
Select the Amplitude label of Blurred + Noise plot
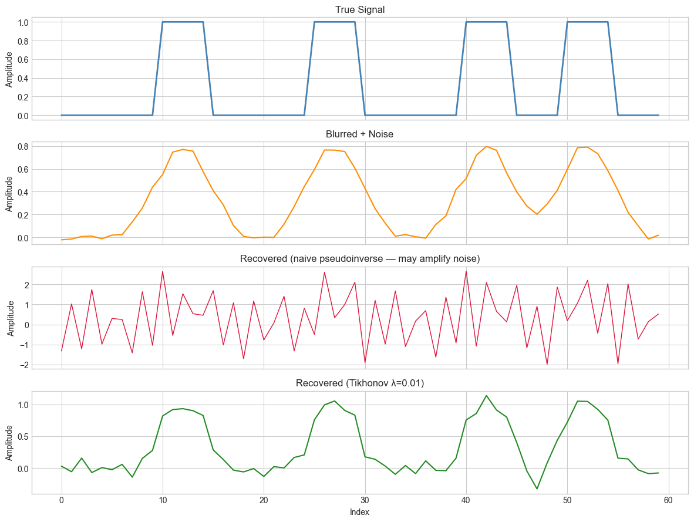9,193
